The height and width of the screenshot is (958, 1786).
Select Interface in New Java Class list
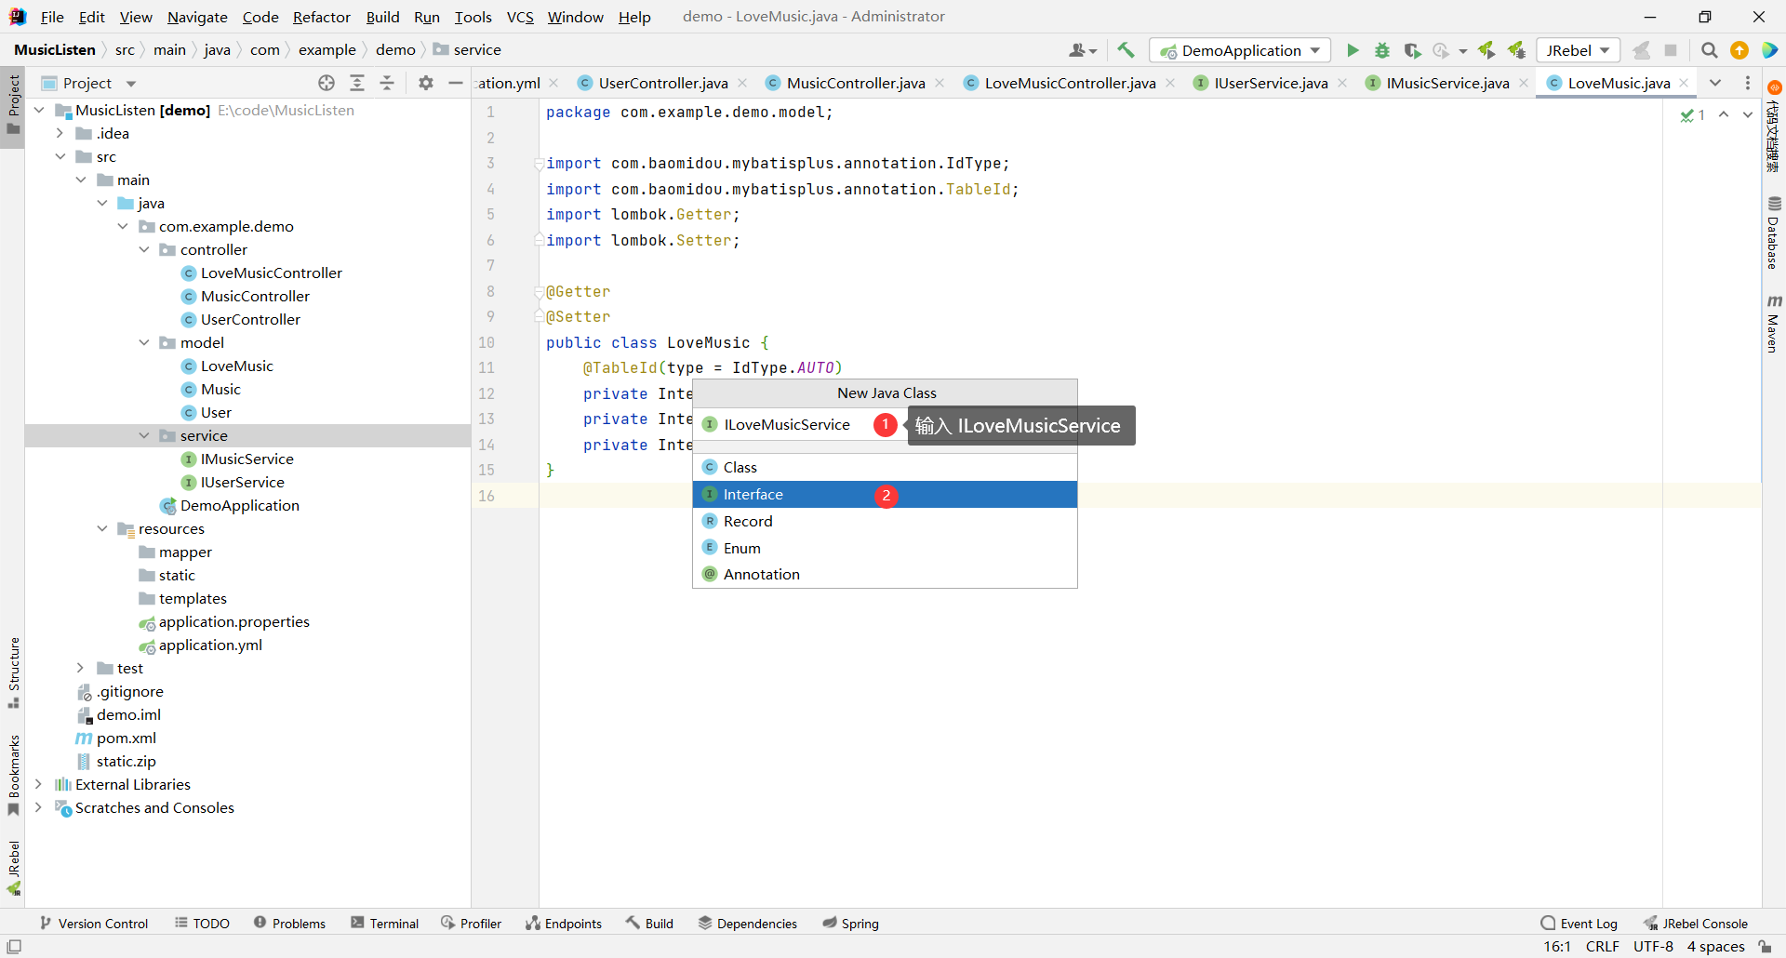pos(753,495)
